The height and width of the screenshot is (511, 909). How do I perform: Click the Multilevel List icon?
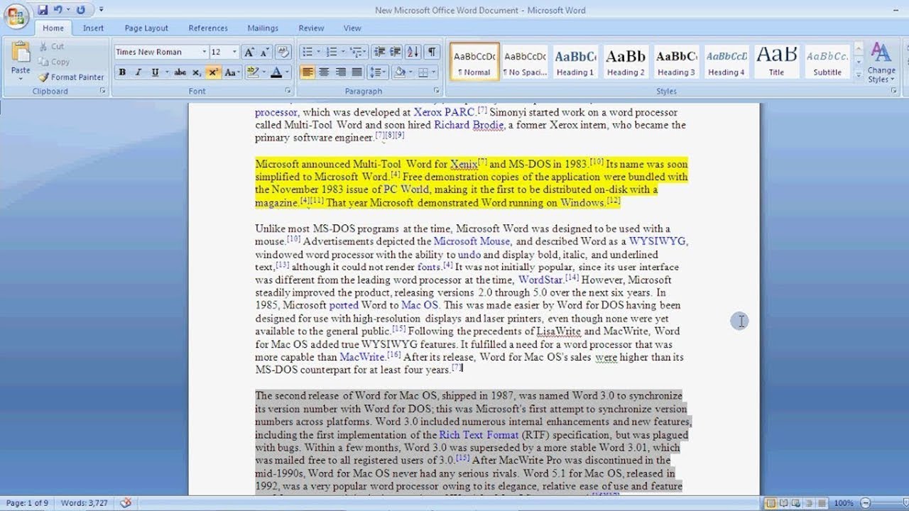click(x=357, y=52)
